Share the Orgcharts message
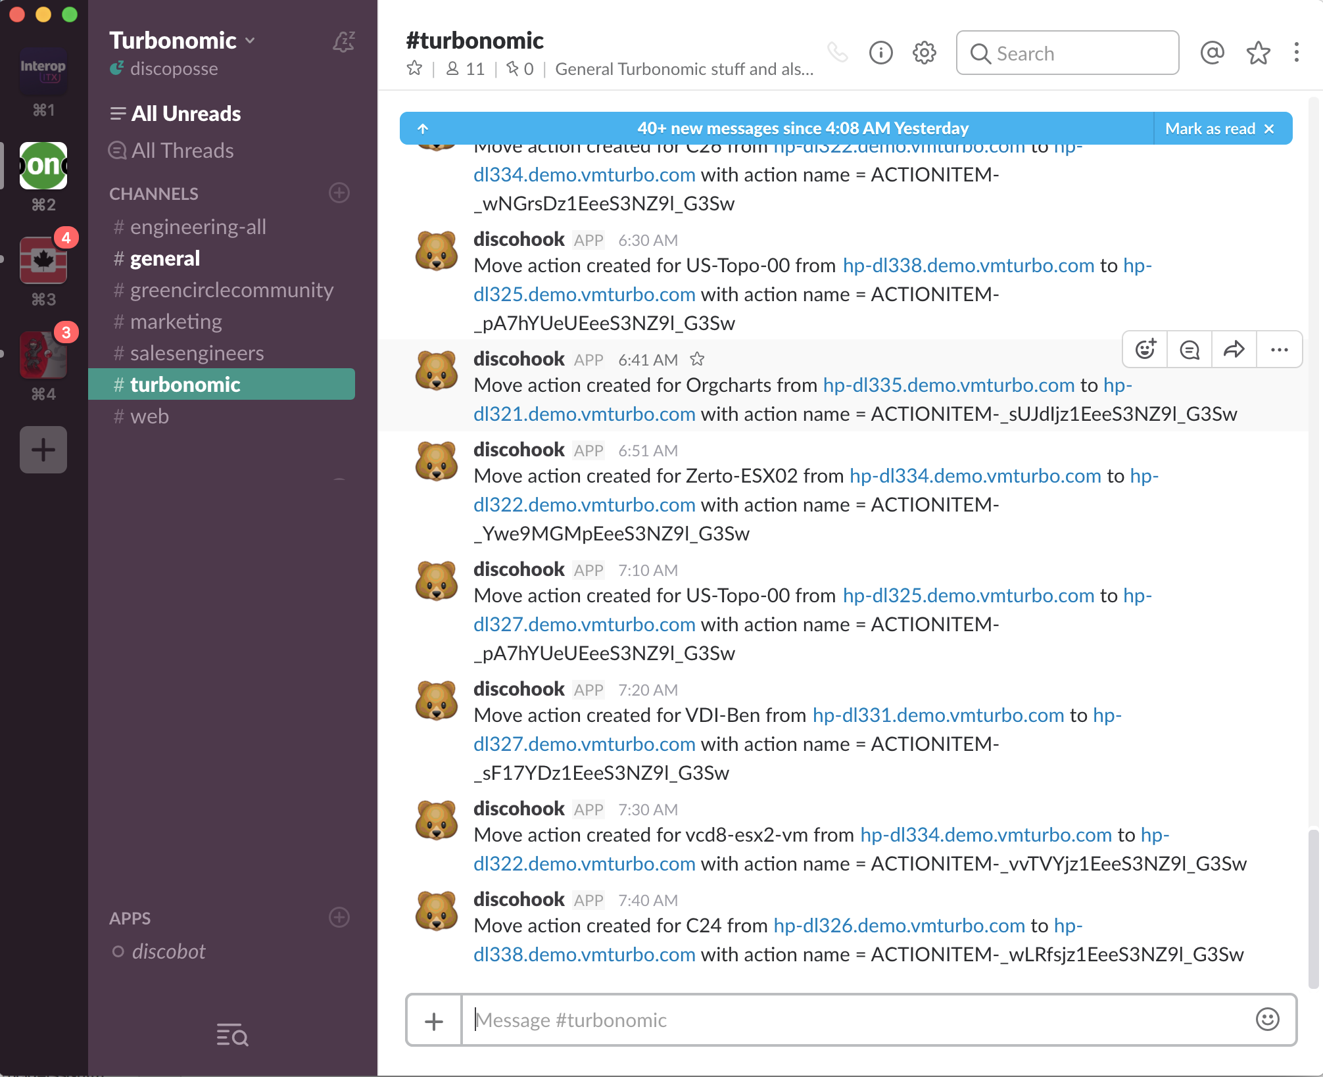 tap(1234, 349)
